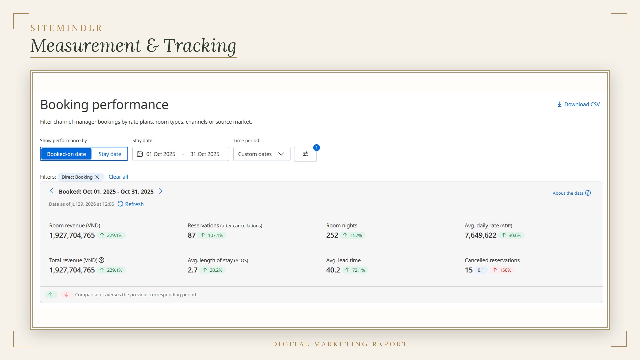
Task: Click the Total revenue help question icon
Action: click(102, 260)
